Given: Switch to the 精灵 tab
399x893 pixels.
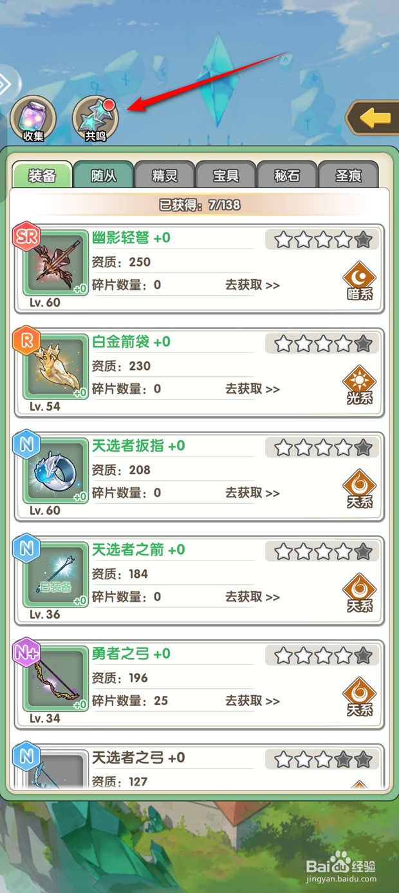Looking at the screenshot, I should 165,175.
